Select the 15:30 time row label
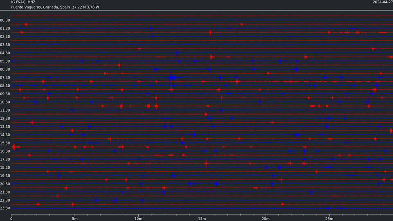The image size is (393, 221). [5, 143]
